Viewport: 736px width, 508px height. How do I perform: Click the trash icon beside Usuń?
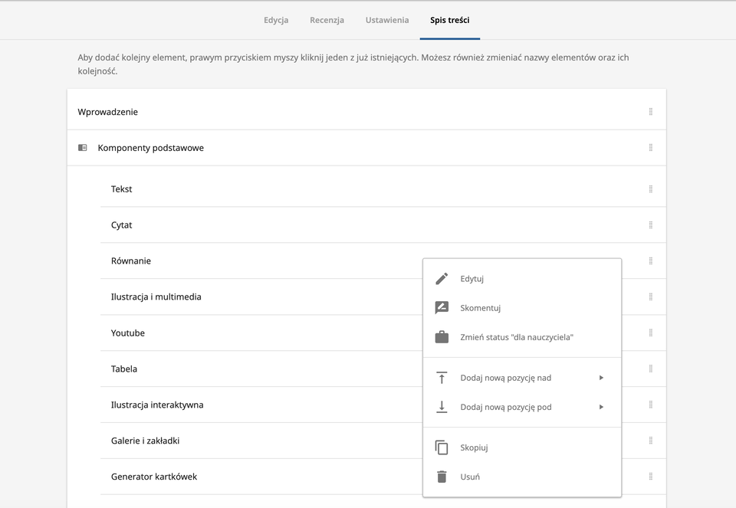pos(442,477)
